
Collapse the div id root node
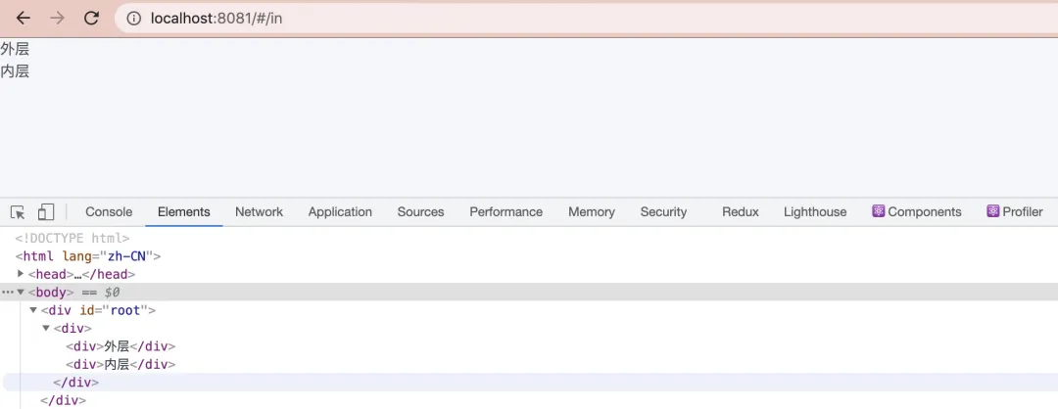33,310
